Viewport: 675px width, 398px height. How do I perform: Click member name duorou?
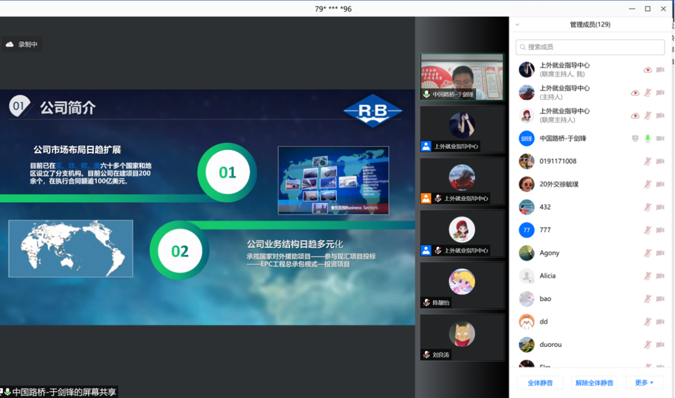551,345
